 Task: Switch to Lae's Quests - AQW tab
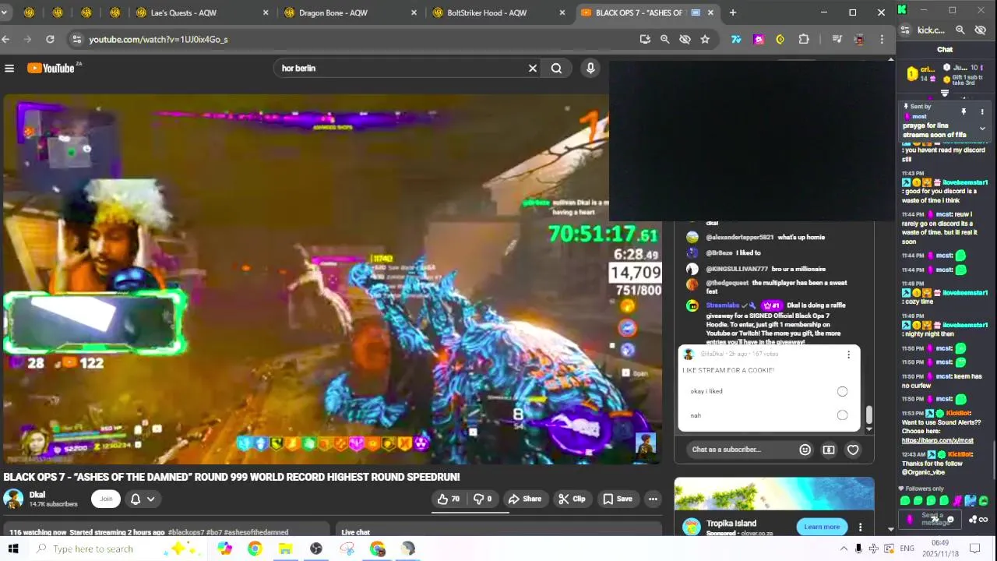(x=203, y=12)
